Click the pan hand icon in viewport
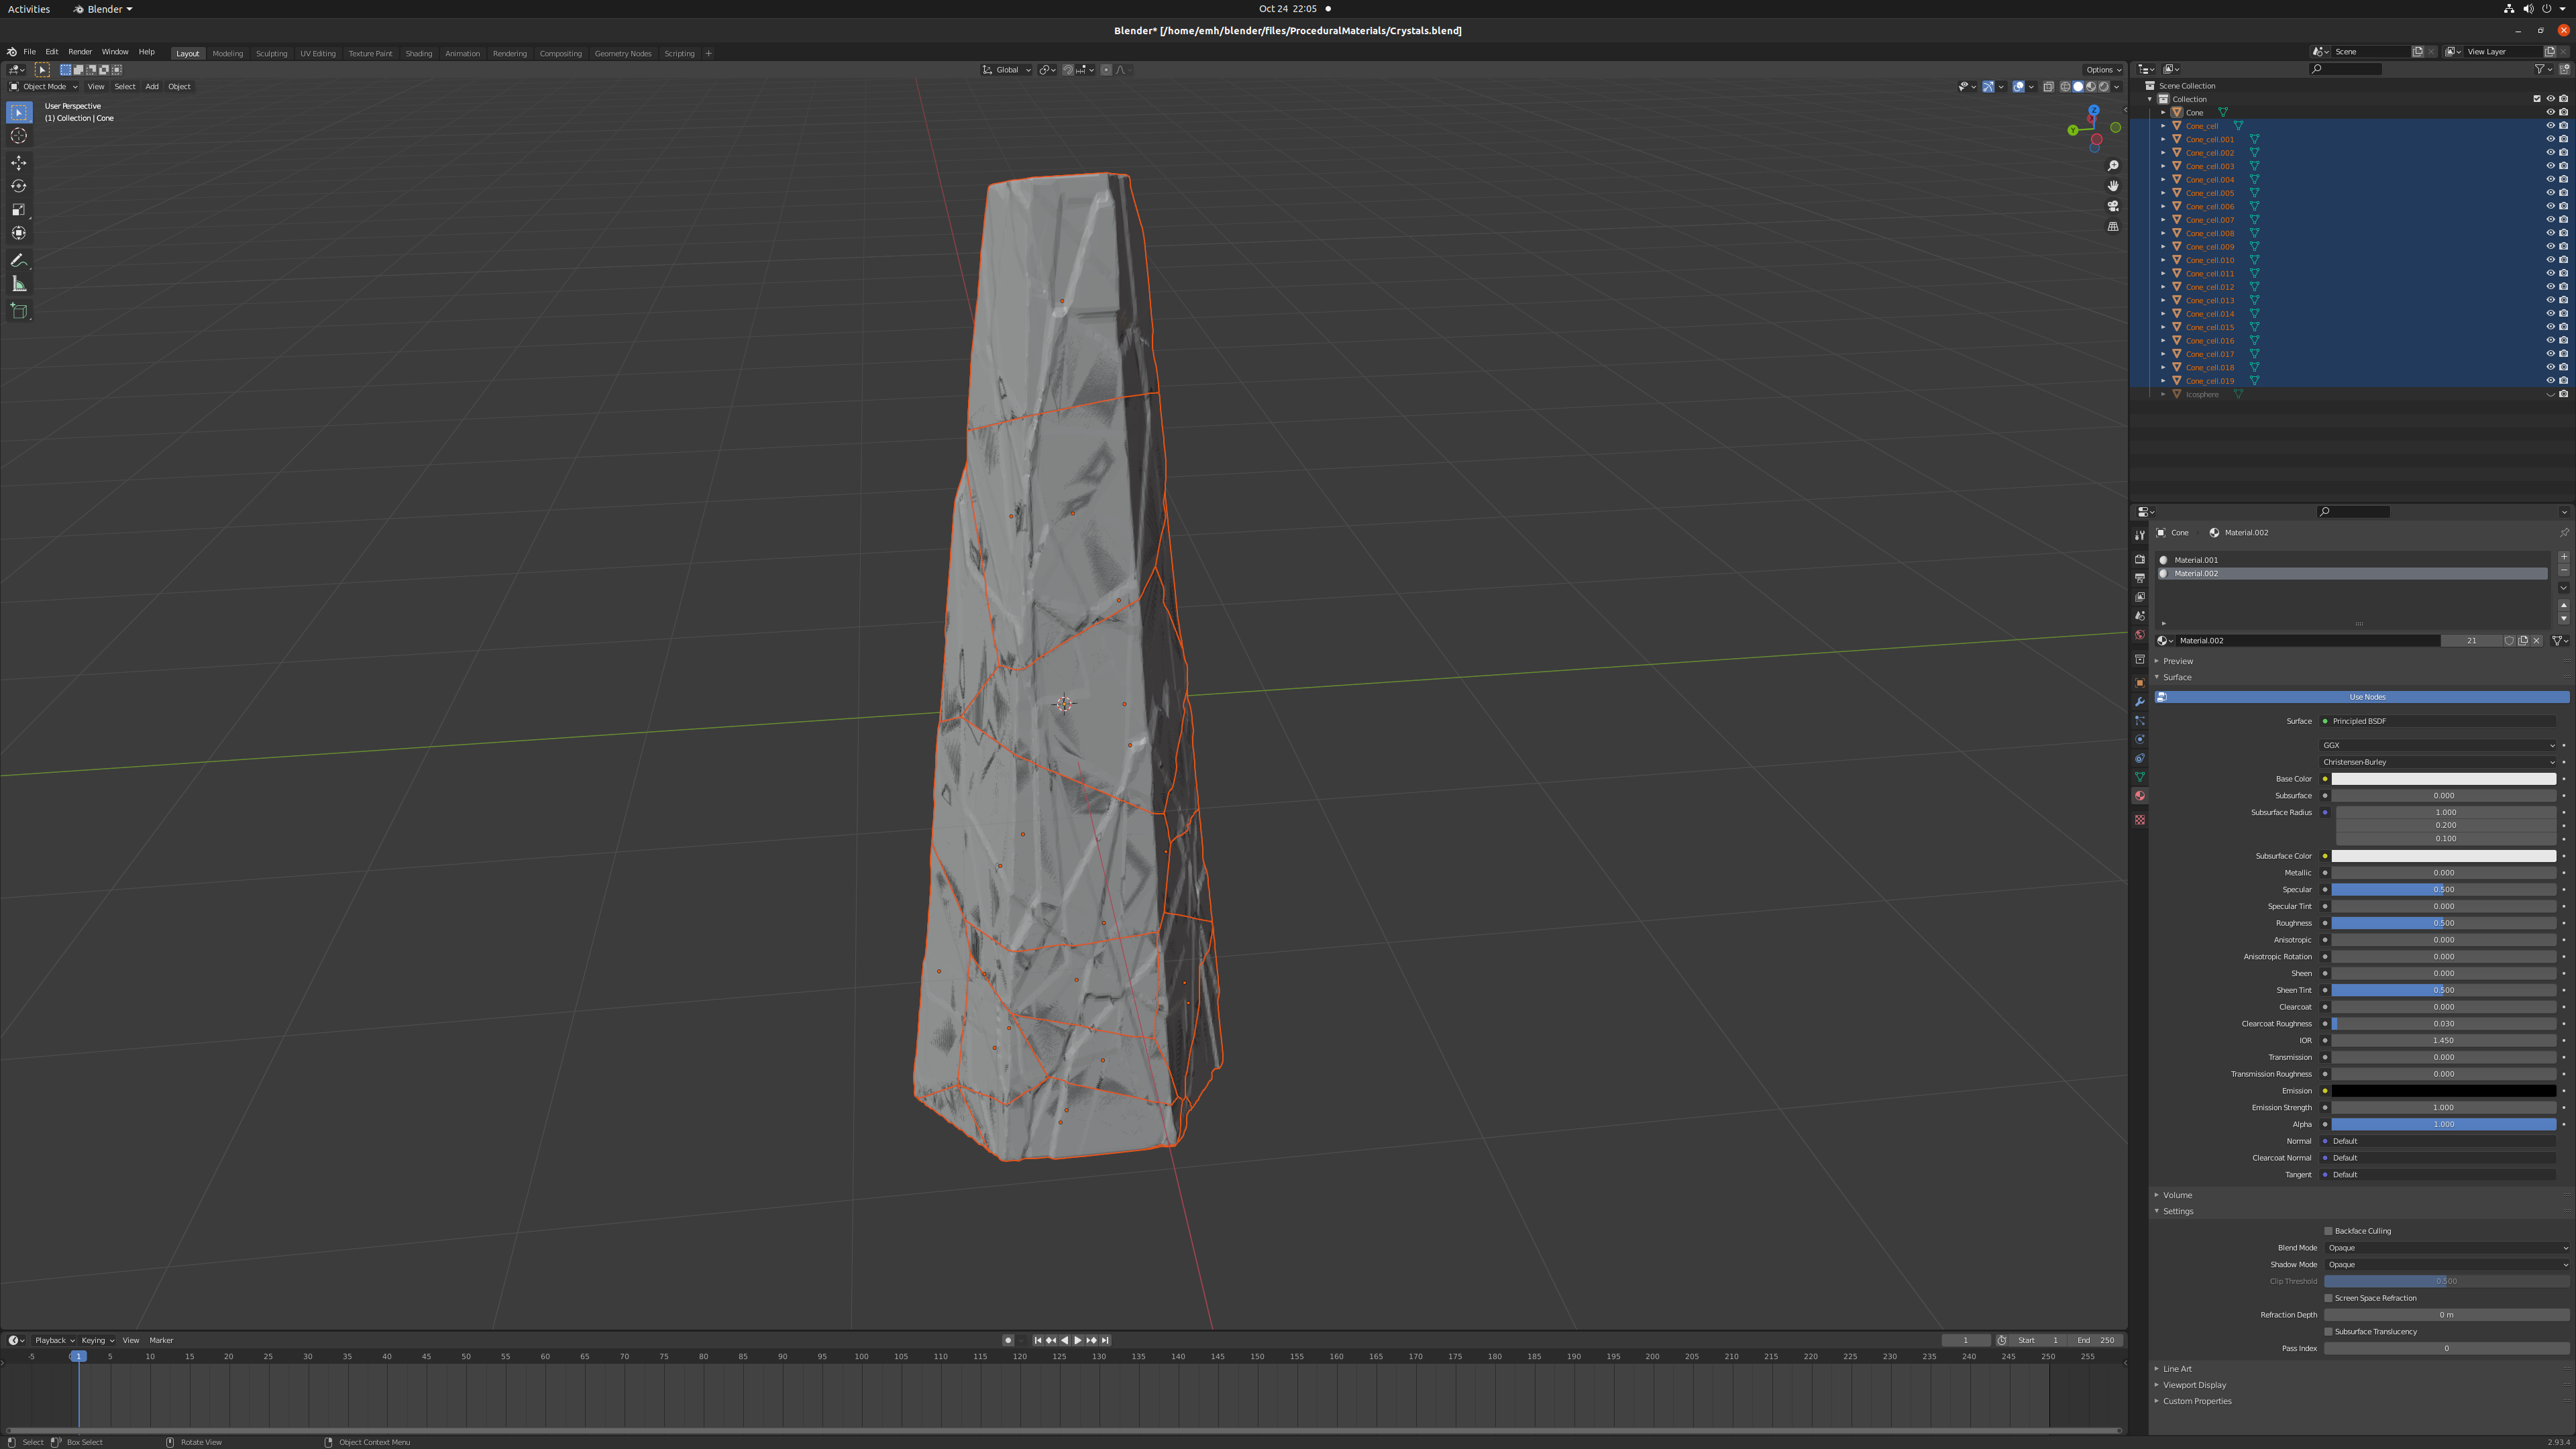The height and width of the screenshot is (1449, 2576). [x=2113, y=186]
